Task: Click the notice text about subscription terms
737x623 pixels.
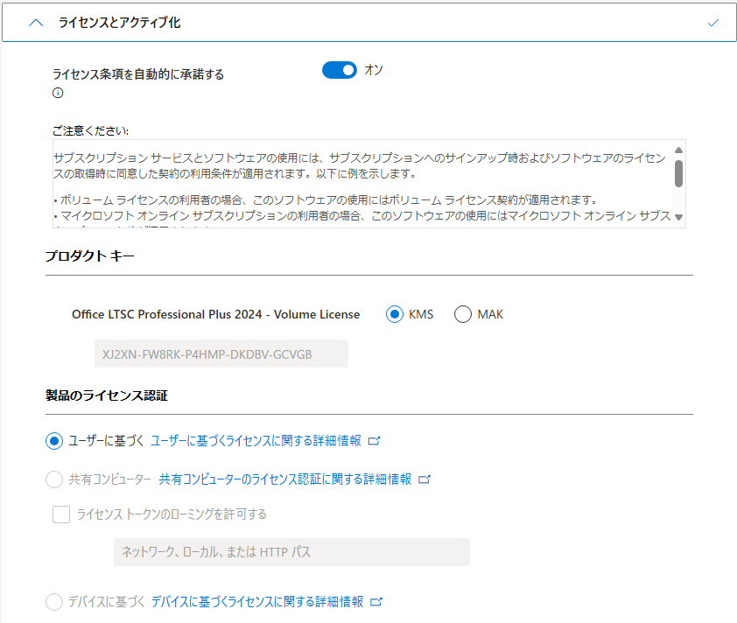Action: coord(360,165)
